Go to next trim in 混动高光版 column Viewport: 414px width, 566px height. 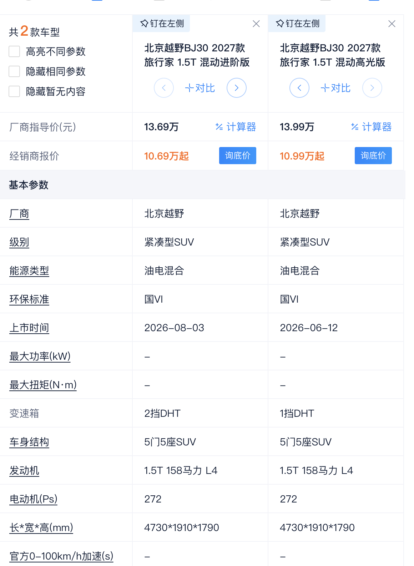click(372, 88)
